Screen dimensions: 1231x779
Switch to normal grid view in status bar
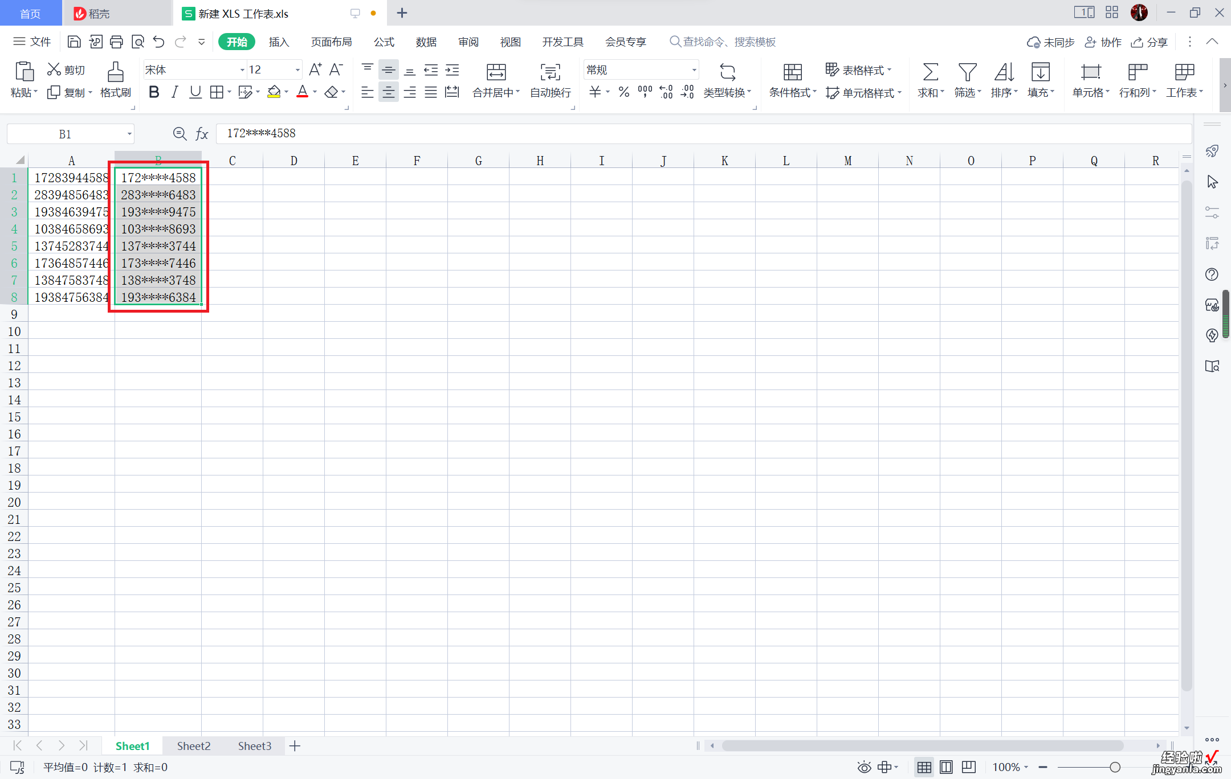click(x=924, y=767)
